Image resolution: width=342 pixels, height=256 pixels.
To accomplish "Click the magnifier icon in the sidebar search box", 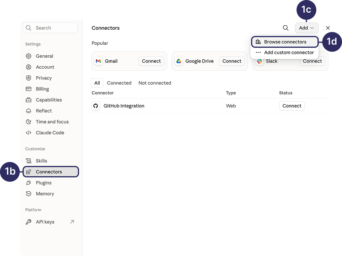I will 28,28.
